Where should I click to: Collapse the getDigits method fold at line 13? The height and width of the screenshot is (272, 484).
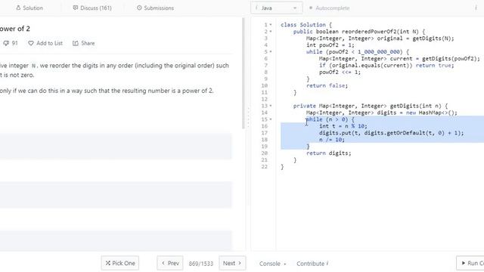(x=271, y=106)
